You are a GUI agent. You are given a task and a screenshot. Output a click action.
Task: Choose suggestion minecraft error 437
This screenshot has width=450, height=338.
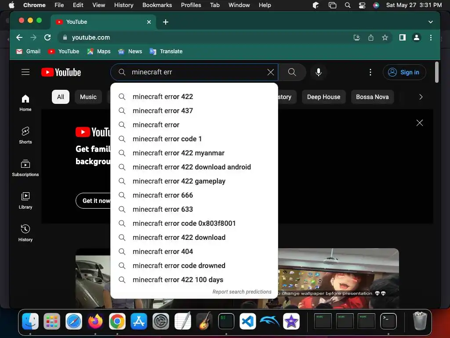[194, 110]
